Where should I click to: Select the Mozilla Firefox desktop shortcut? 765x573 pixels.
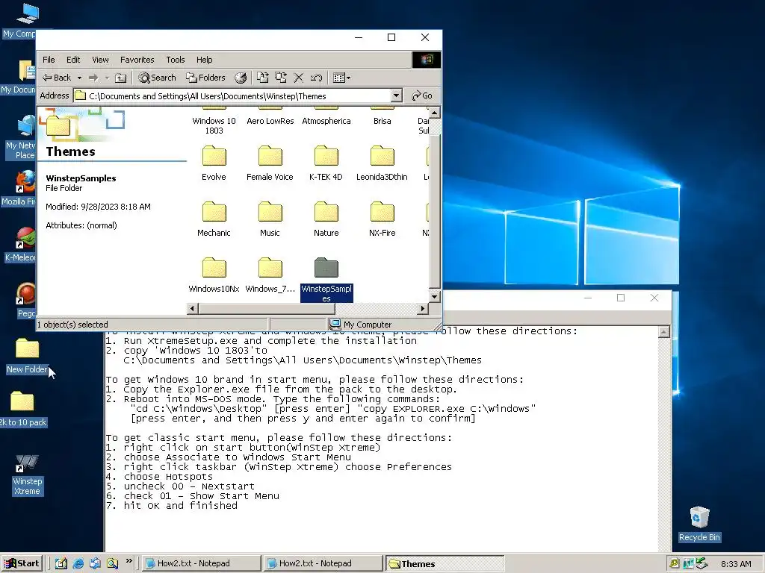(19, 188)
